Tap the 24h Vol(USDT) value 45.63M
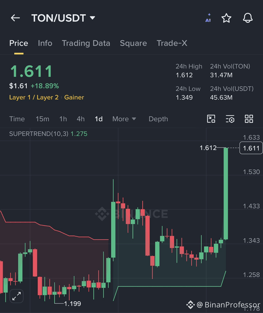The image size is (263, 313). pos(221,97)
